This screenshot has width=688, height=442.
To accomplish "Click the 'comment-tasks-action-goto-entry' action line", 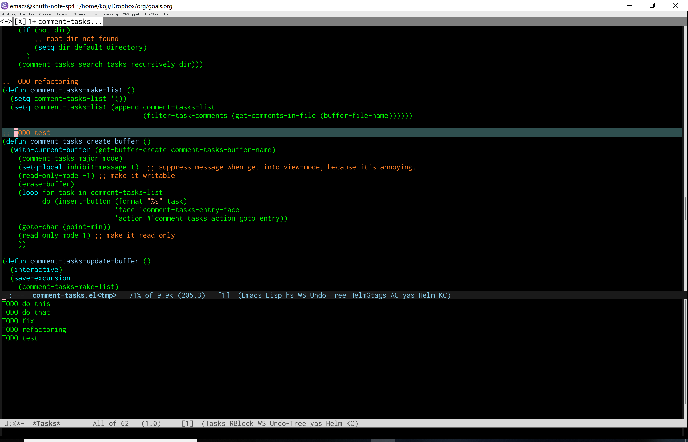I will [201, 218].
